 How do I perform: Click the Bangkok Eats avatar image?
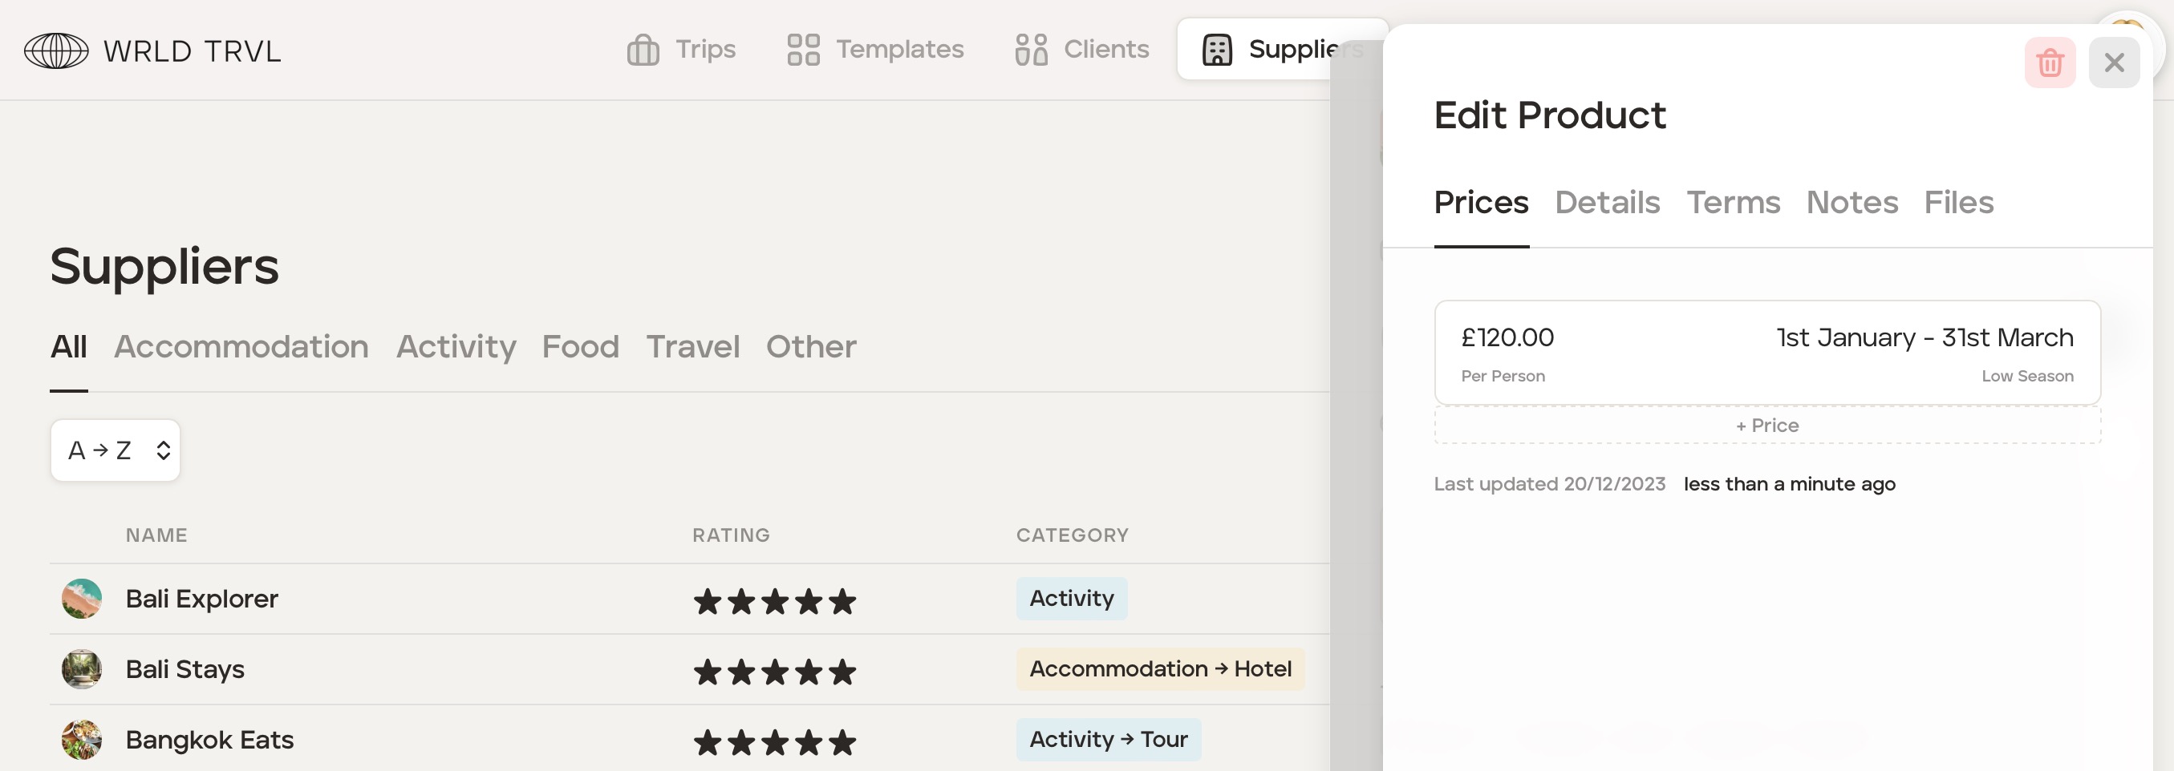[x=82, y=740]
